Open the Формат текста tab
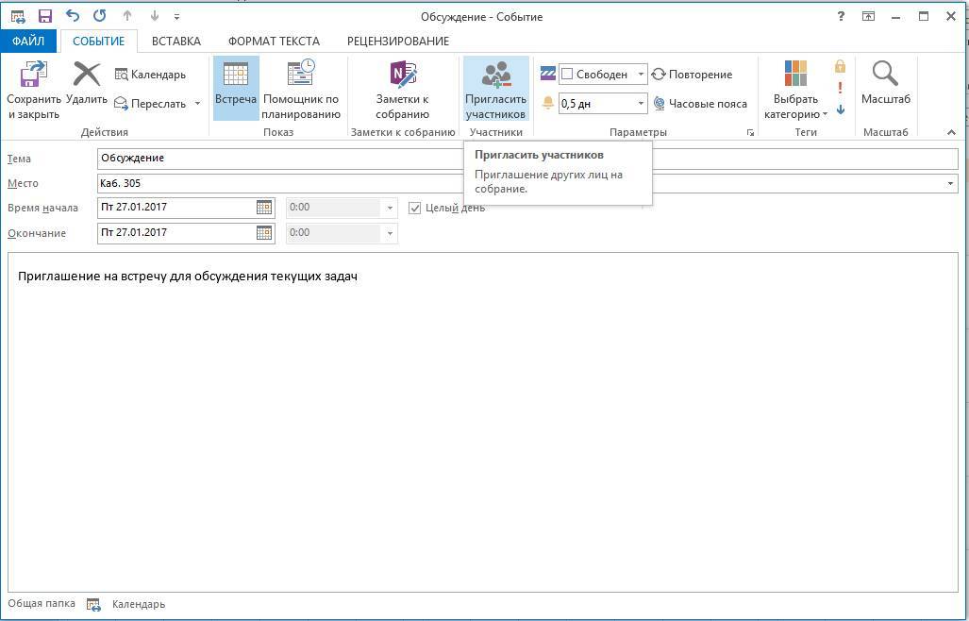Image resolution: width=969 pixels, height=621 pixels. pyautogui.click(x=274, y=42)
